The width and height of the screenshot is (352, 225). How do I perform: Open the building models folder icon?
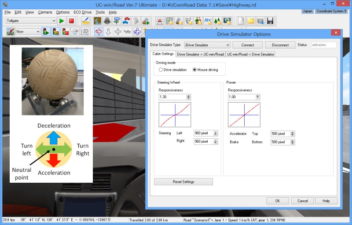click(179, 21)
